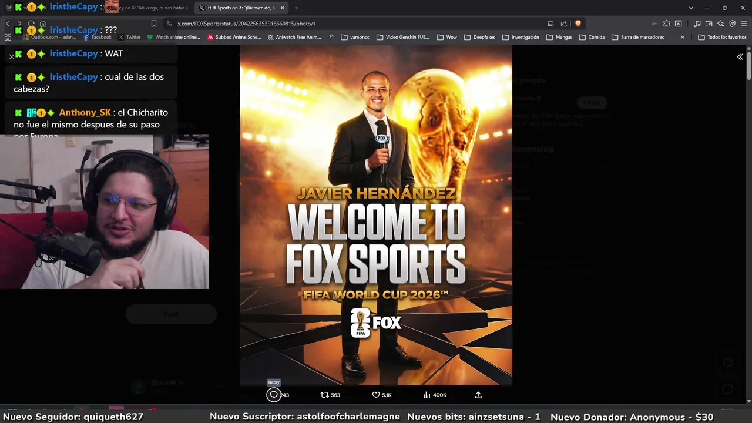
Task: Open the Watch anime online bookmark
Action: (x=174, y=37)
